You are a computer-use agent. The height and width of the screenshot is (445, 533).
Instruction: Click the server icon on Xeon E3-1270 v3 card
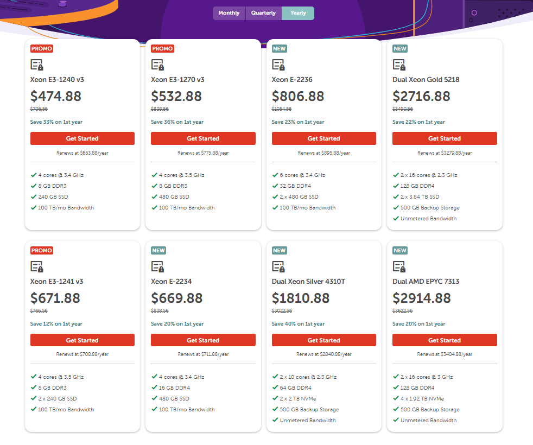157,64
